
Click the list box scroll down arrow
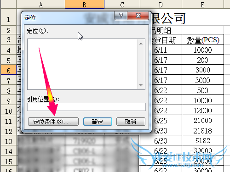pos(141,85)
